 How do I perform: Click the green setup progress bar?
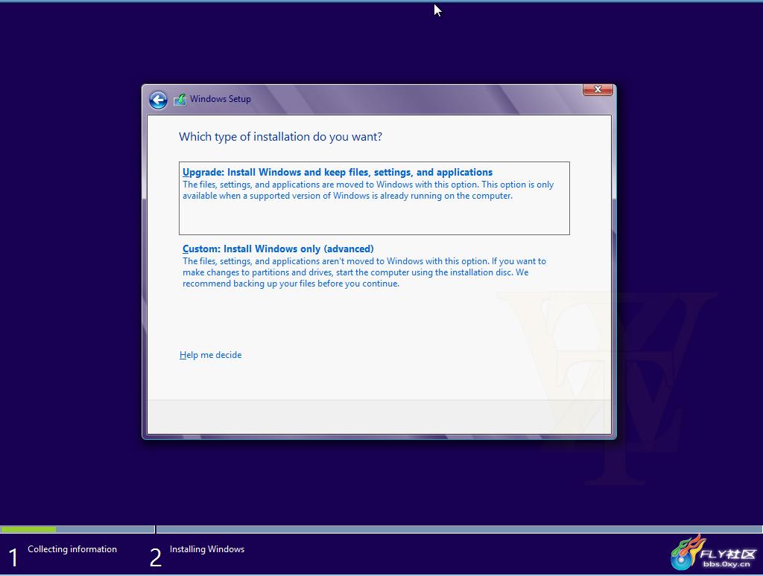(28, 529)
